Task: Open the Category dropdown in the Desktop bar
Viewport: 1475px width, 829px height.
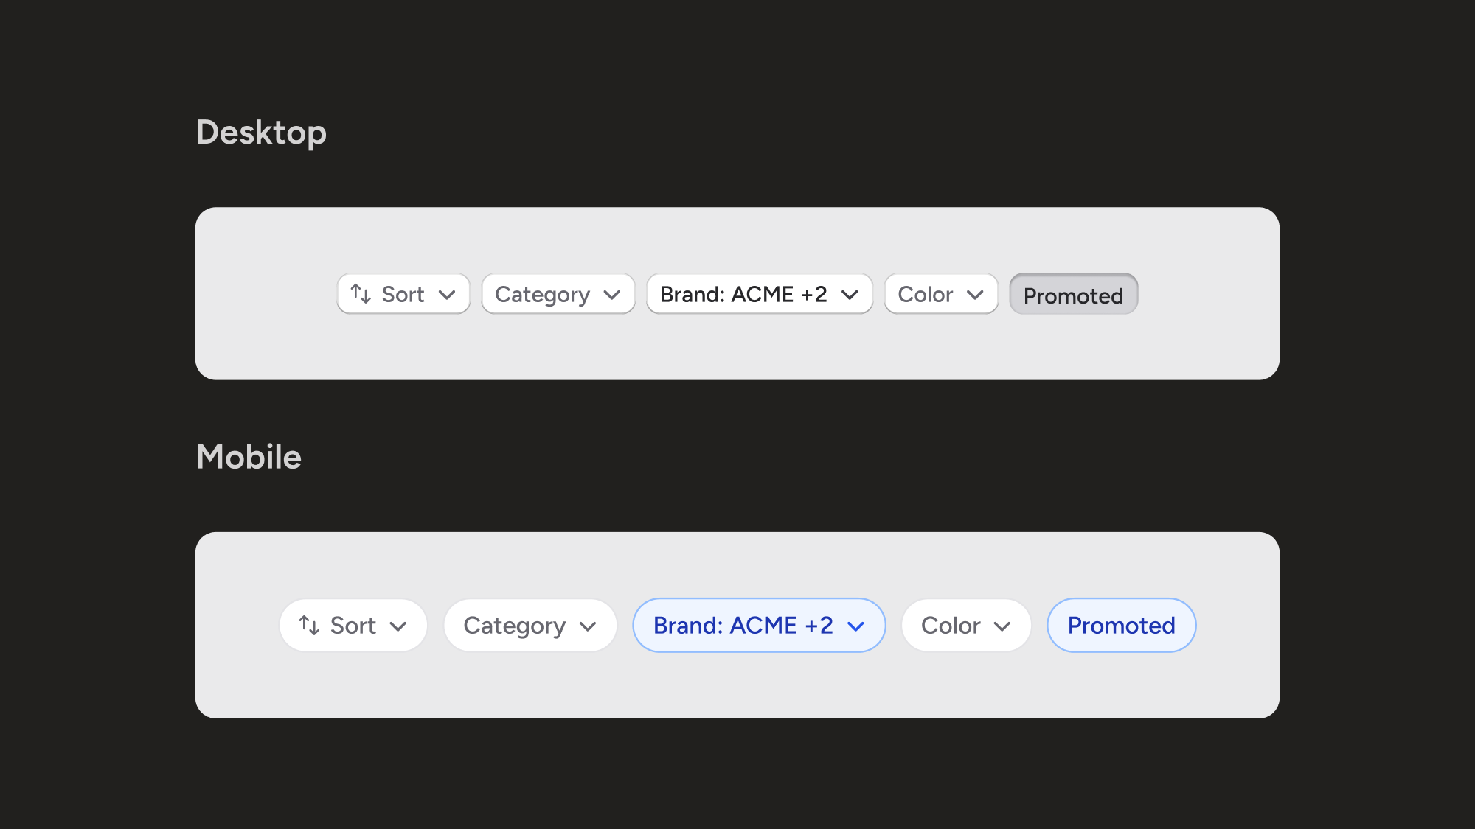Action: click(x=558, y=294)
